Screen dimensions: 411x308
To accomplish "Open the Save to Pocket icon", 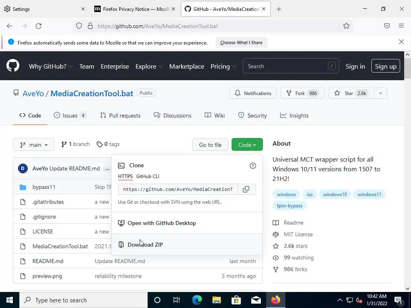I will tap(387, 26).
